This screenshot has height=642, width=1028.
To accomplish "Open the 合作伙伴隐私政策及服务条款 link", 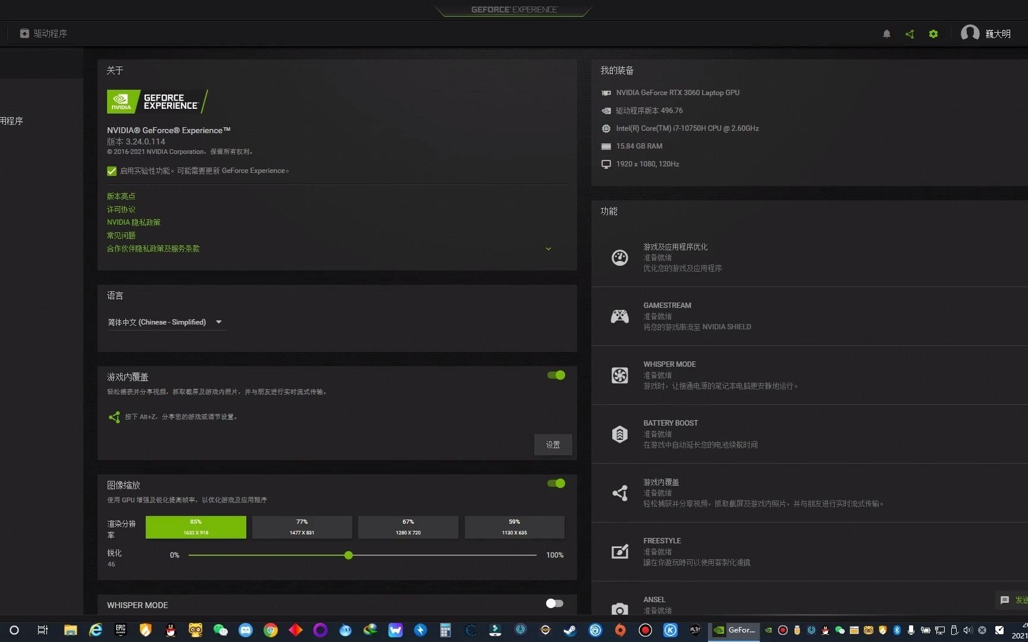I will [153, 248].
